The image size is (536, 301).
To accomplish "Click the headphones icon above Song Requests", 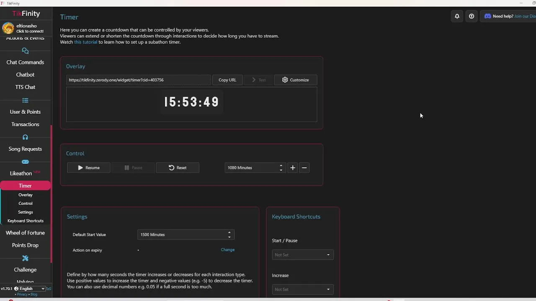I will (25, 137).
